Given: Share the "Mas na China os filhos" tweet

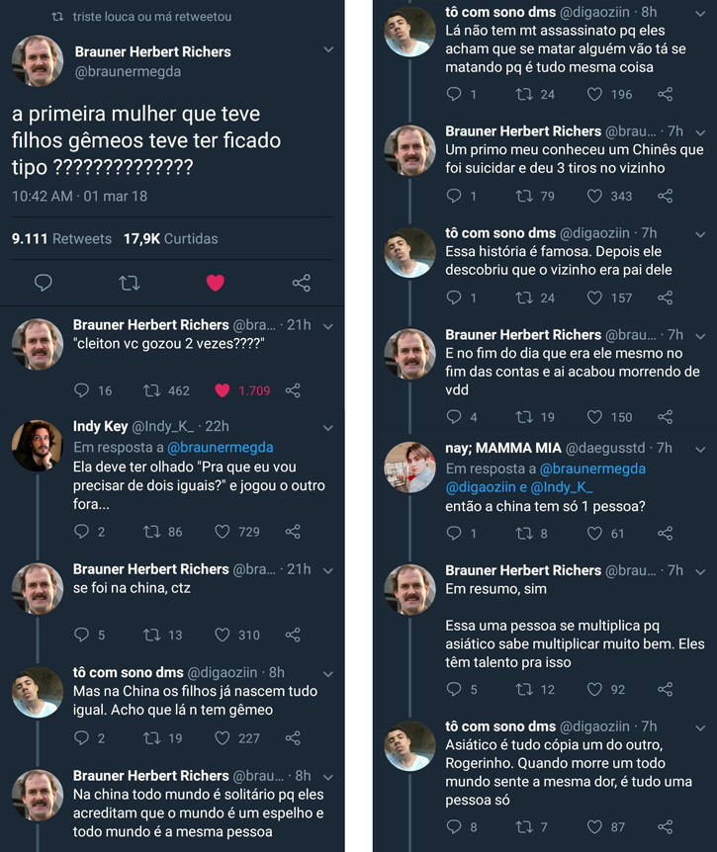Looking at the screenshot, I should 293,737.
